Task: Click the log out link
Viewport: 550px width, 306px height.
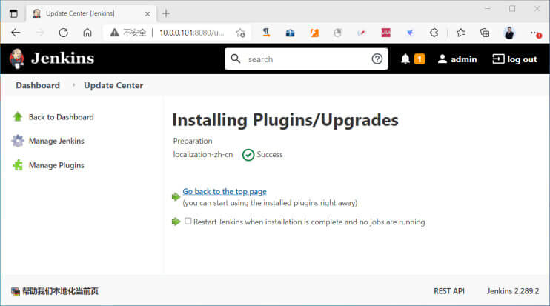Action: click(514, 59)
